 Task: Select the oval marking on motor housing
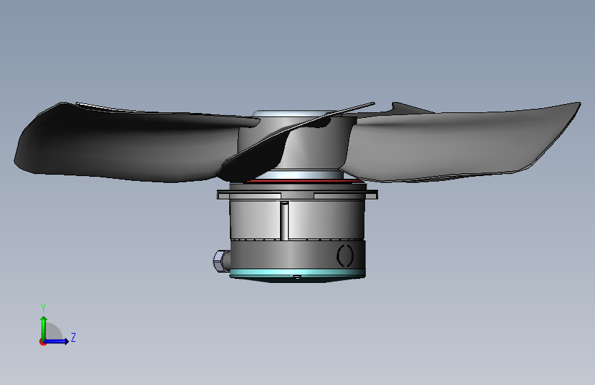click(x=345, y=256)
